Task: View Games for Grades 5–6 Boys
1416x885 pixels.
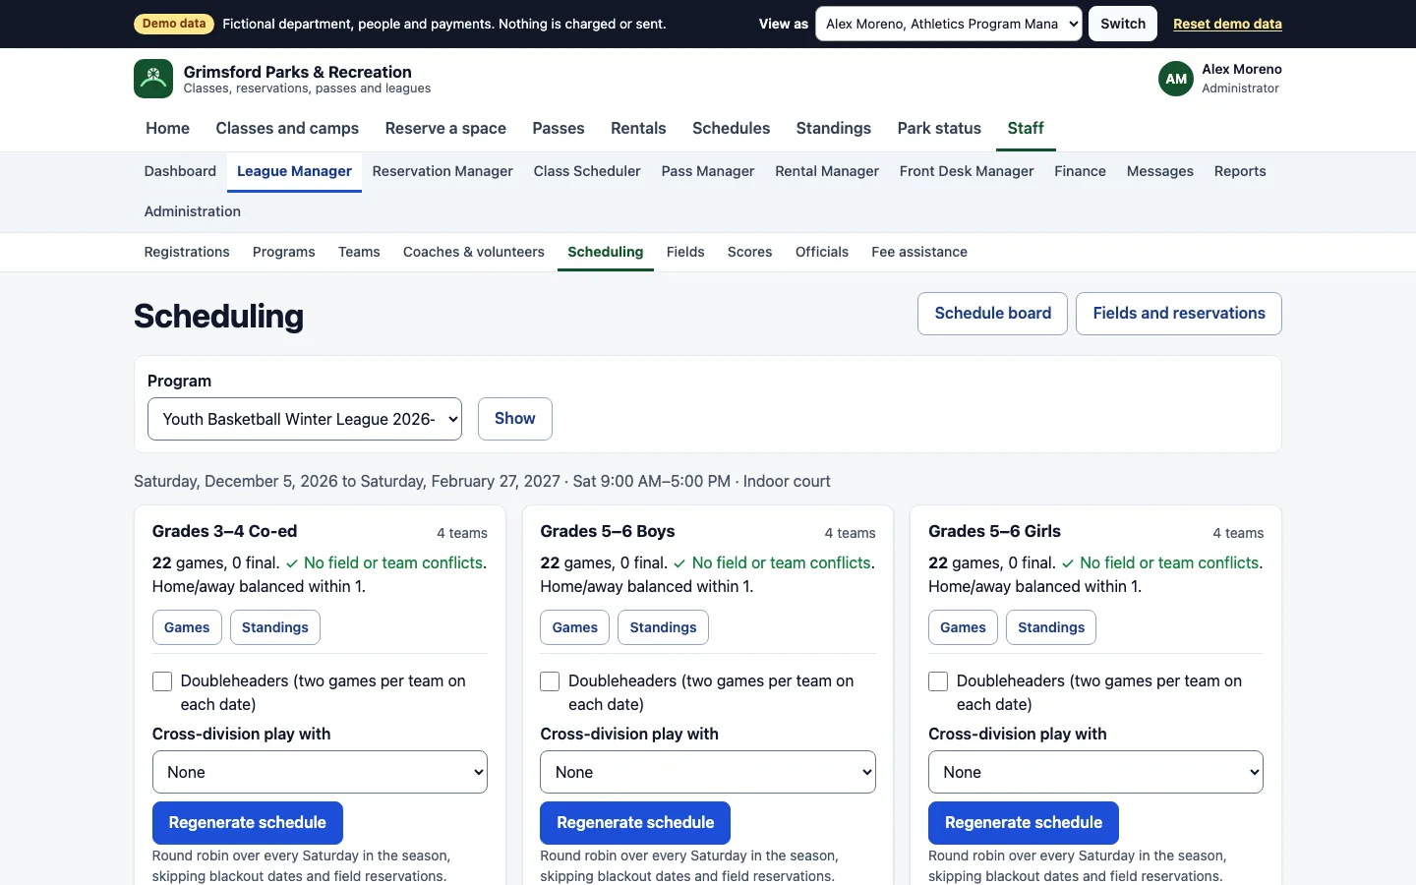Action: pos(575,627)
